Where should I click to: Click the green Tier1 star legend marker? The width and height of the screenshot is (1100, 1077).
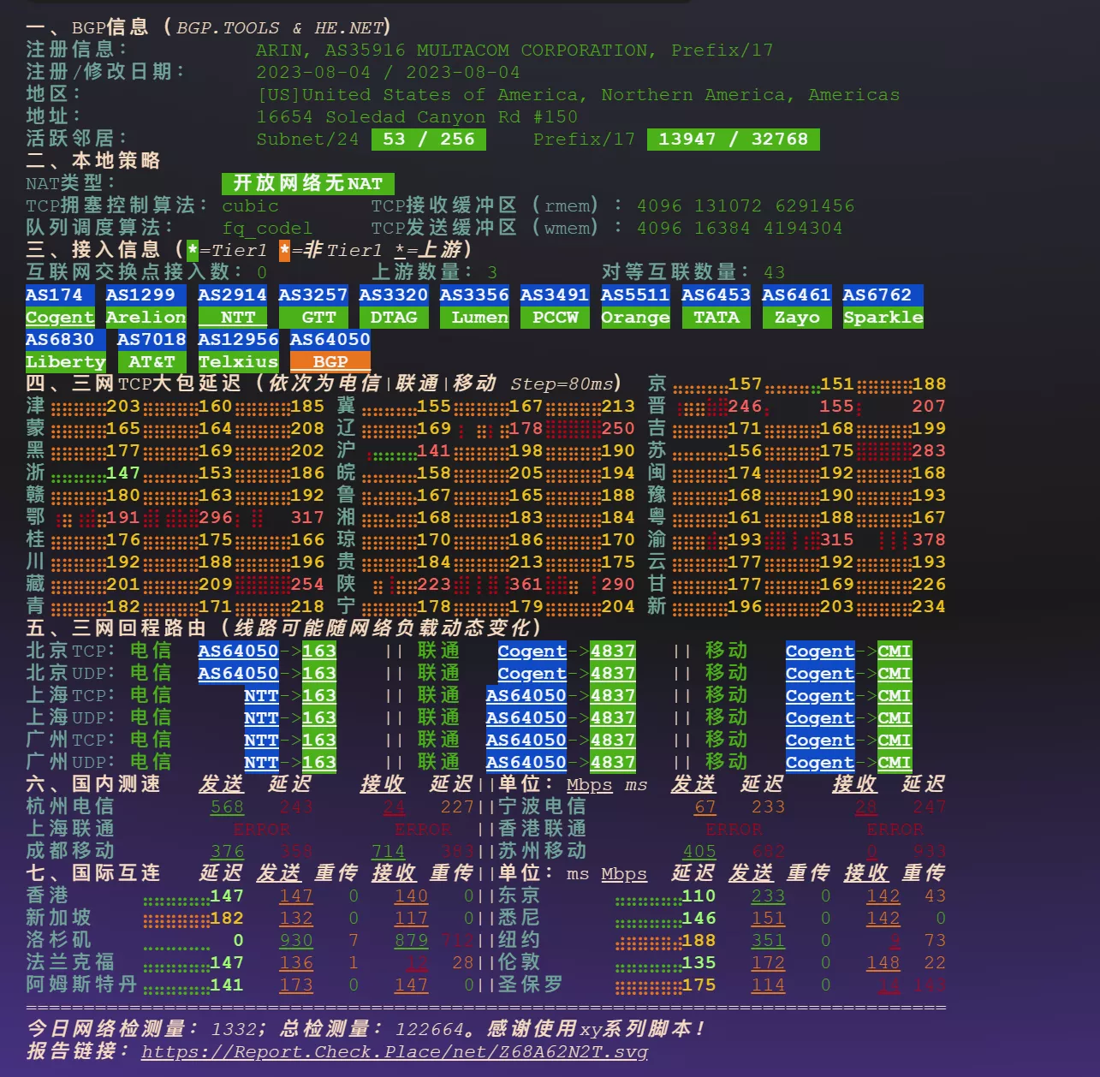click(x=193, y=251)
